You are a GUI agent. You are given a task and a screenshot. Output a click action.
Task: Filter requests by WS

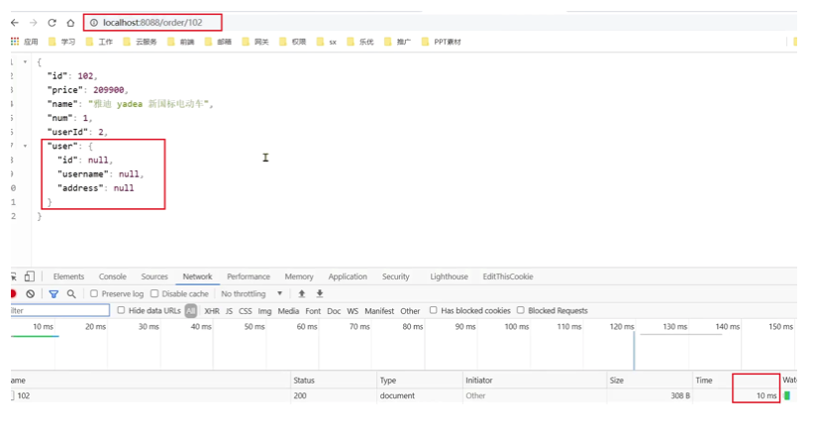(353, 311)
